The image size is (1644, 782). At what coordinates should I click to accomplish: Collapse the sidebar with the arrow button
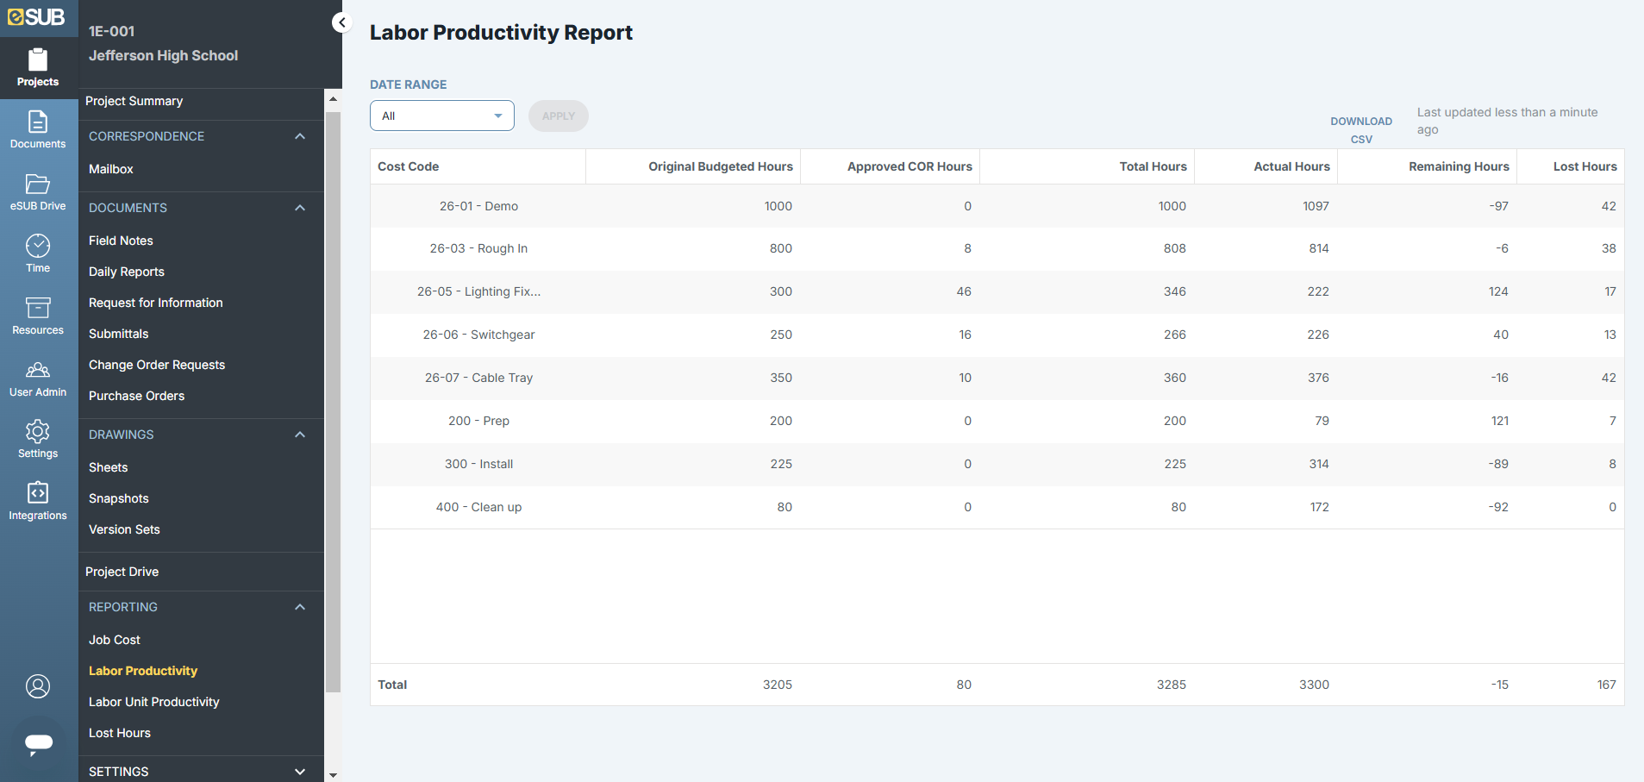[341, 22]
